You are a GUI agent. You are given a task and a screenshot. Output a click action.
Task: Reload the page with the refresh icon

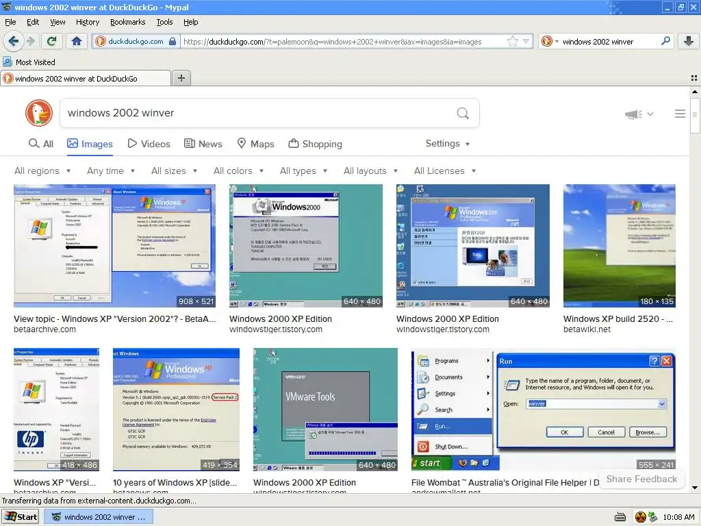point(51,42)
